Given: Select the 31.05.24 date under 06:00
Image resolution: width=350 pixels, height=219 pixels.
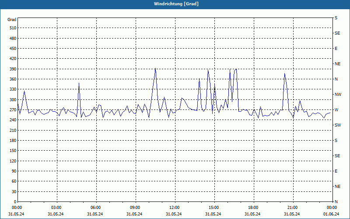Looking at the screenshot, I should tap(95, 214).
